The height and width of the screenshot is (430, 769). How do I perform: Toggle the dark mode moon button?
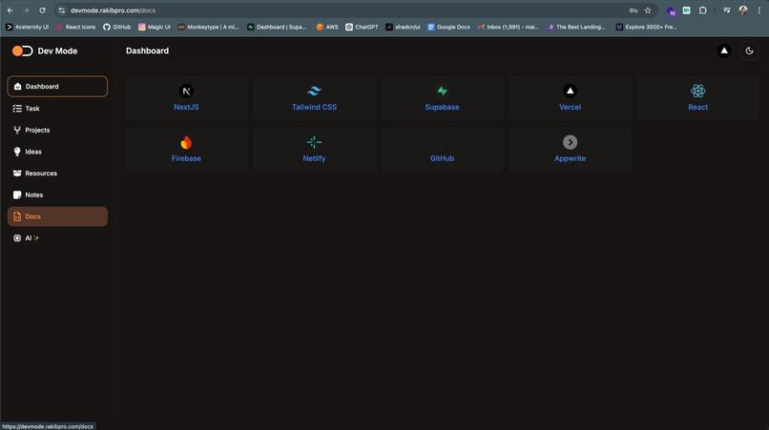point(749,51)
